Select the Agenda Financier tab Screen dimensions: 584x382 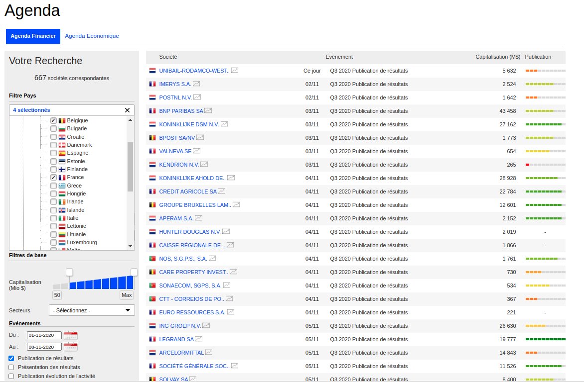(x=33, y=36)
